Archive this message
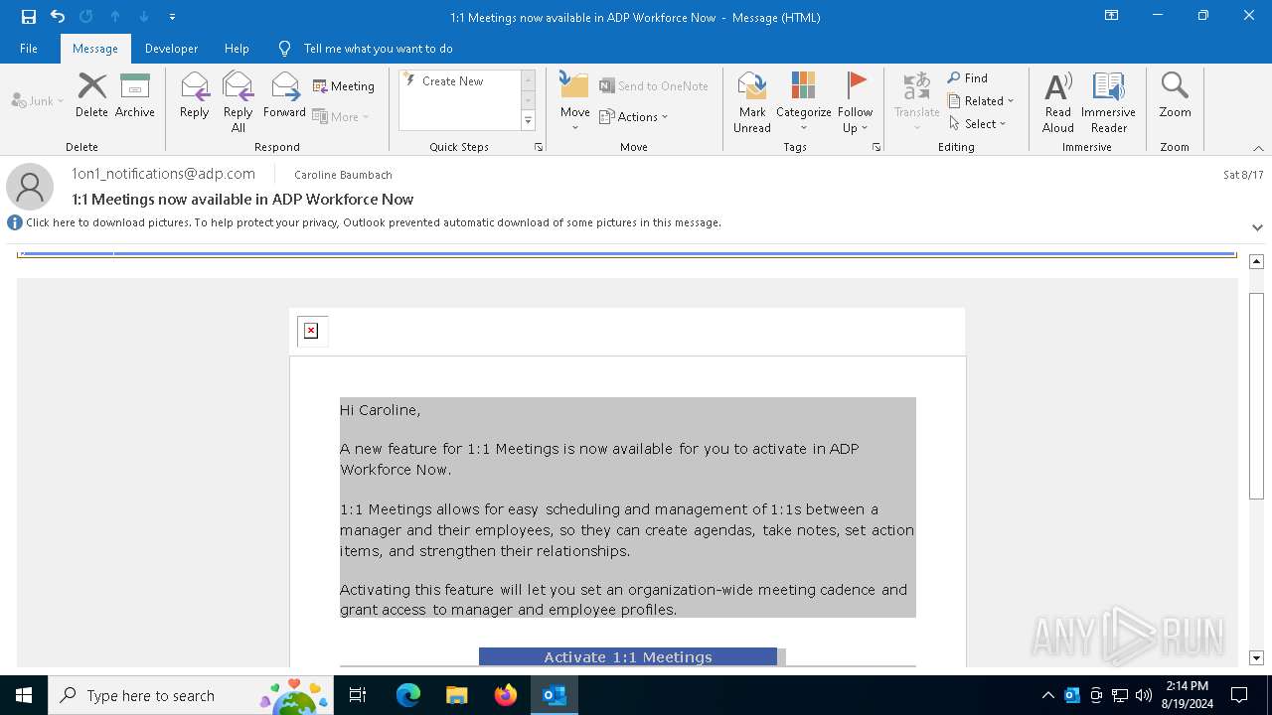This screenshot has width=1272, height=715. click(135, 95)
